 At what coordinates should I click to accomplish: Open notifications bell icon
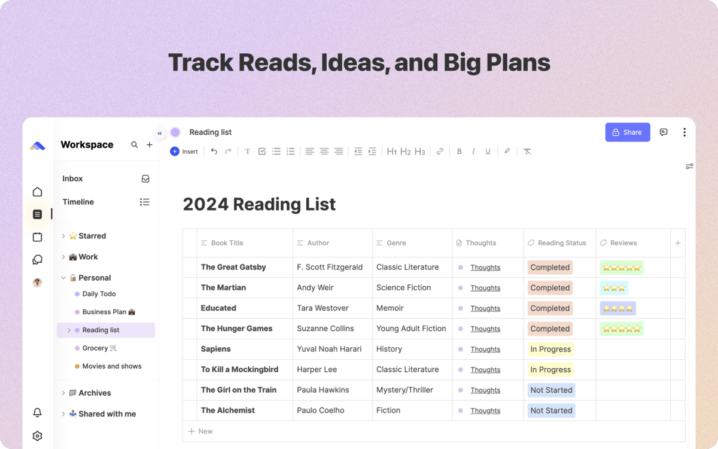pyautogui.click(x=37, y=412)
